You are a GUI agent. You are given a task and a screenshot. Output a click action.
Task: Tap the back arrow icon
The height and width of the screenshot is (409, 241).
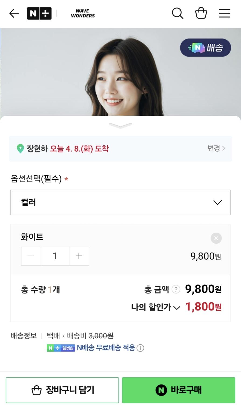pos(14,13)
